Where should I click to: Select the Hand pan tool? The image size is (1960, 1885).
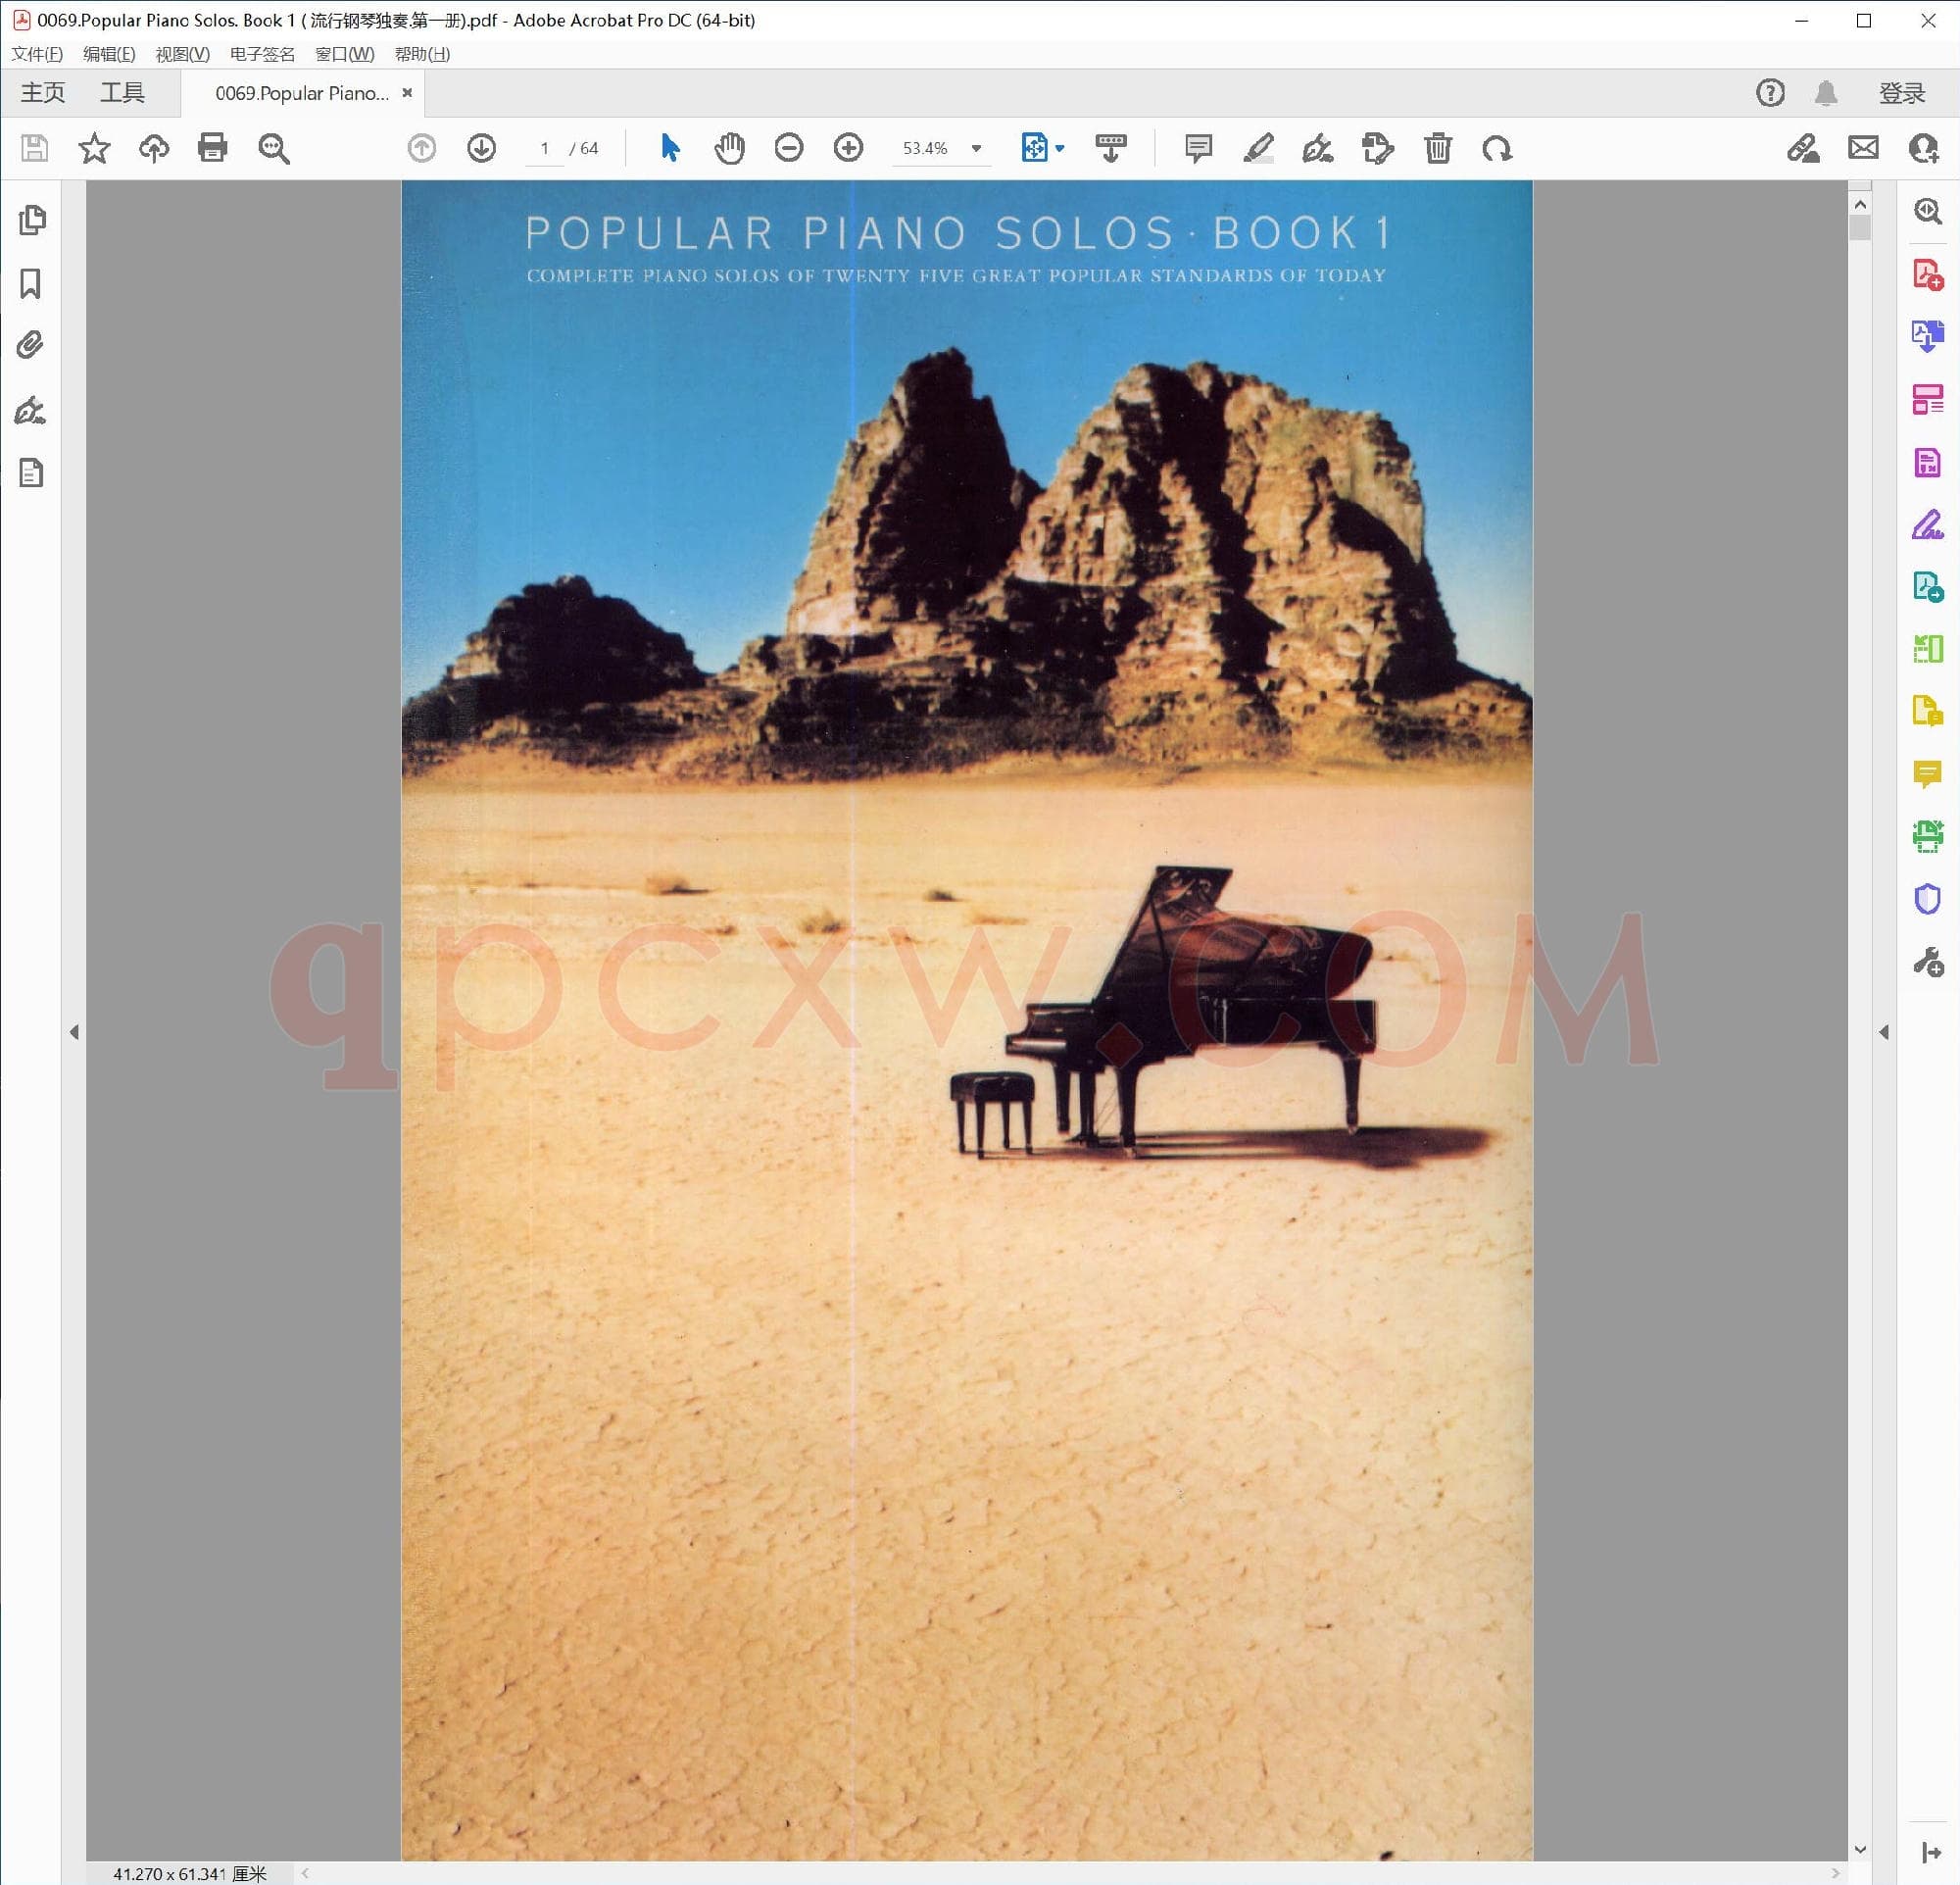tap(729, 148)
